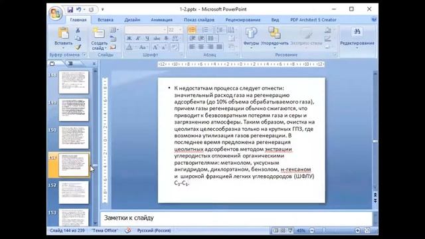Clear all text formatting
Viewport: 425px width, 239px height.
[174, 47]
